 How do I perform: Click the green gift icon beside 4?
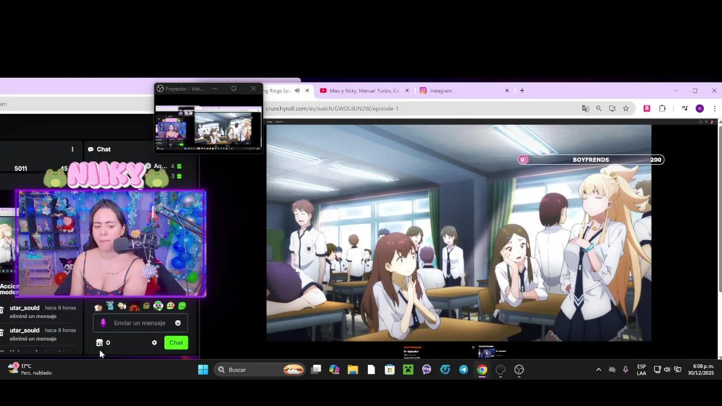pos(179,166)
